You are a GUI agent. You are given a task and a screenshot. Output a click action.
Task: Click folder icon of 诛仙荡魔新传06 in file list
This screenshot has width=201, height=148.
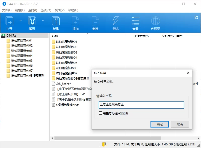pyautogui.click(x=53, y=68)
